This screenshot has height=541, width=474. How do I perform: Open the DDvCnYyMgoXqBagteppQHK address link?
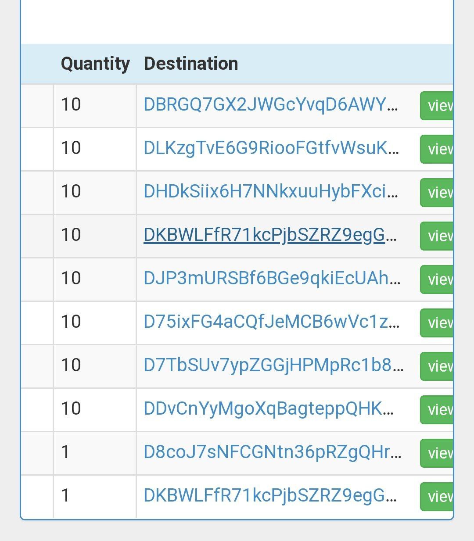pos(269,409)
